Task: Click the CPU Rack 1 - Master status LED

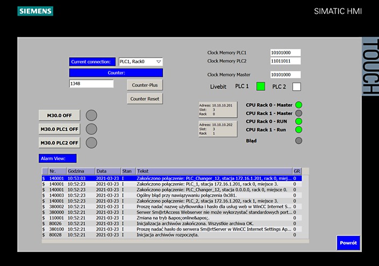Action: tap(299, 113)
